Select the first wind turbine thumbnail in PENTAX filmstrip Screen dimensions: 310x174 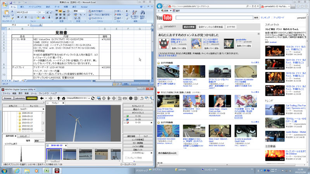click(x=54, y=154)
